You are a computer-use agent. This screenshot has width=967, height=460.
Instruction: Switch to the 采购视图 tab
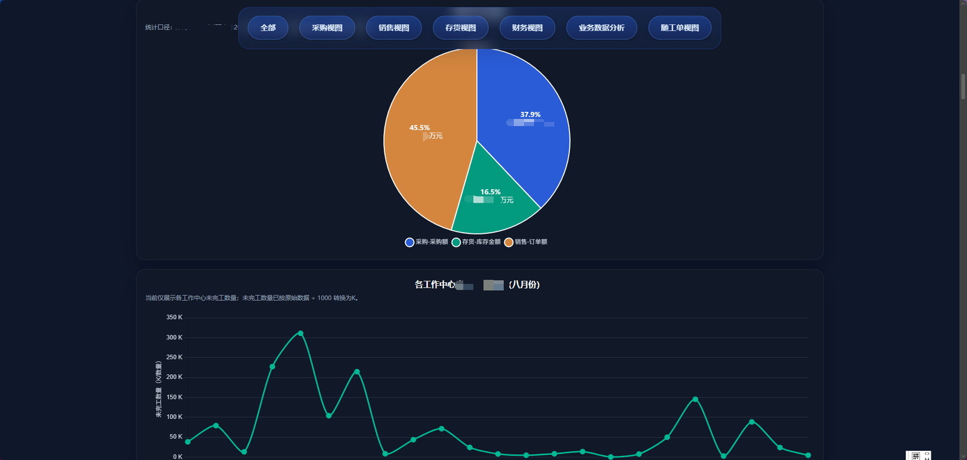tap(327, 28)
